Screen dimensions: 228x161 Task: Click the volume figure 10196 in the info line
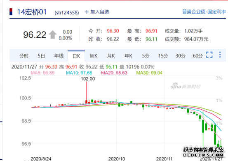(x=133, y=67)
